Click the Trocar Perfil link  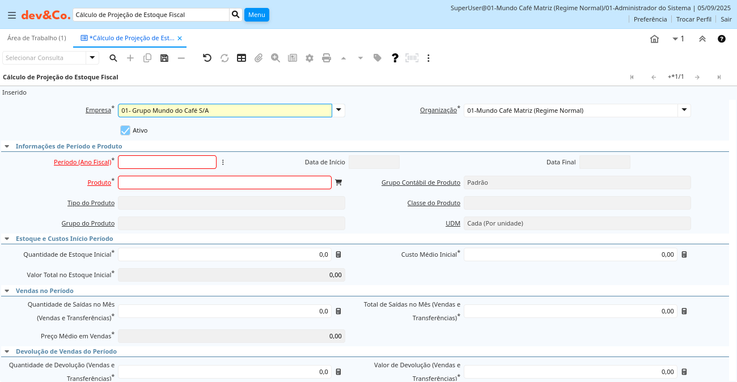click(693, 19)
